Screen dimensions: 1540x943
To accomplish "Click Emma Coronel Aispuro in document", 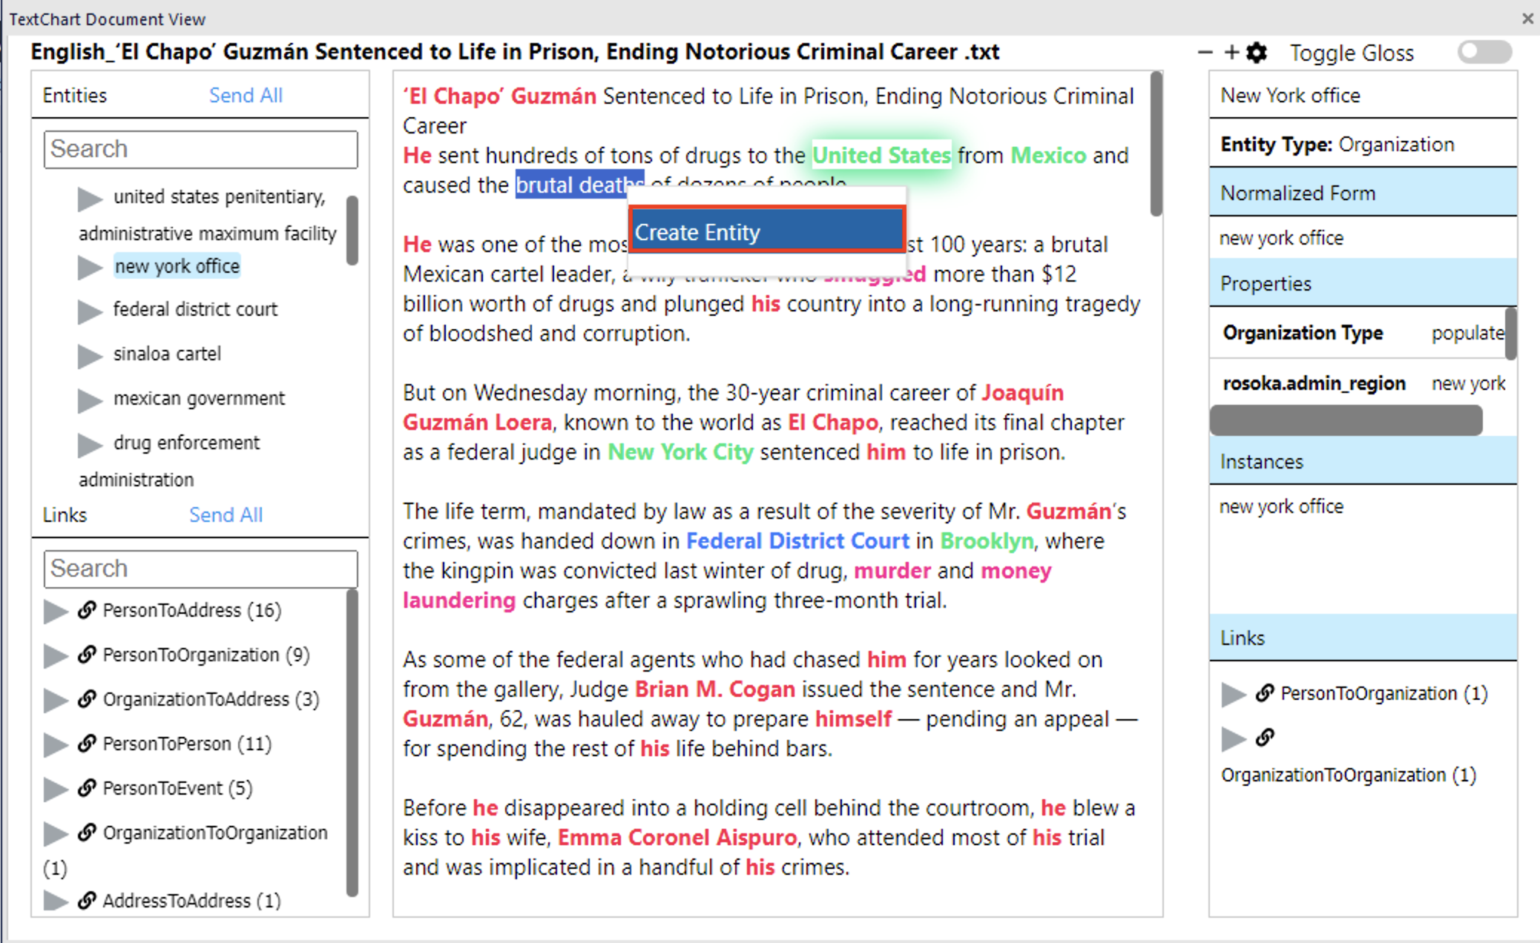I will point(677,837).
